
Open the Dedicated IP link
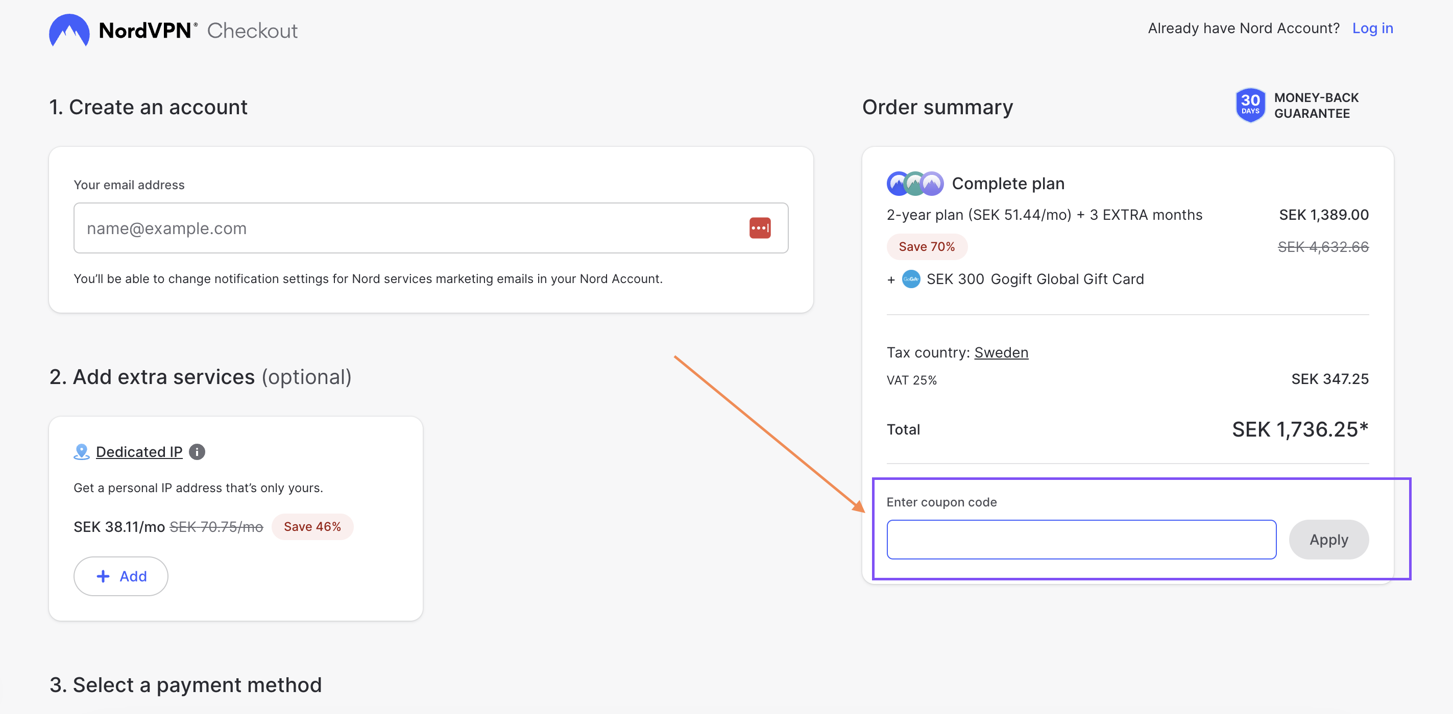[139, 452]
